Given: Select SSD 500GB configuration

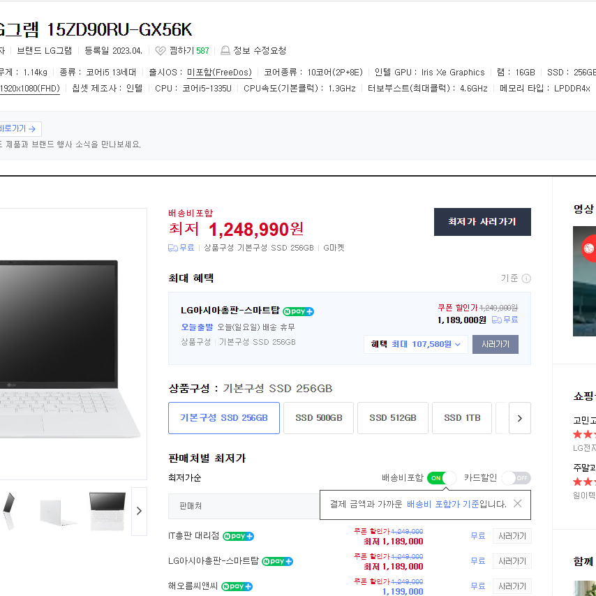Looking at the screenshot, I should click(x=318, y=418).
